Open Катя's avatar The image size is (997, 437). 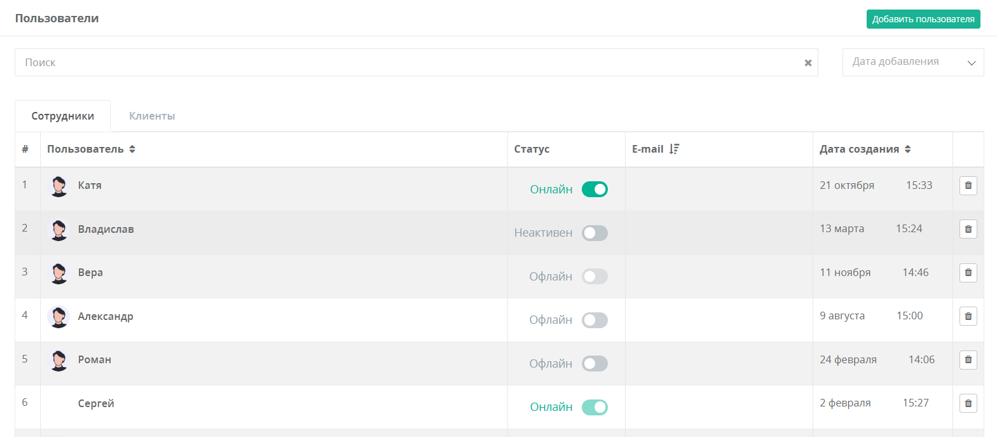(x=58, y=186)
